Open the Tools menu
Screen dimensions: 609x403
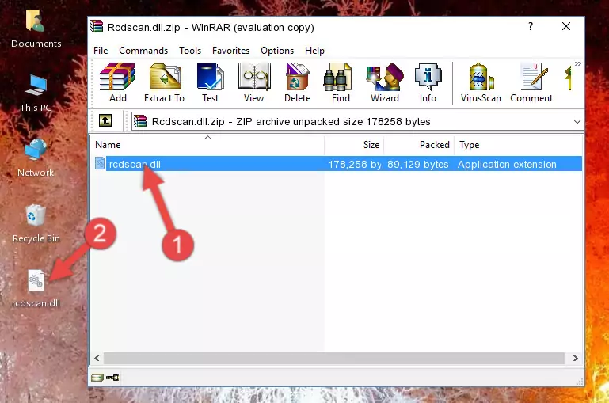coord(190,51)
